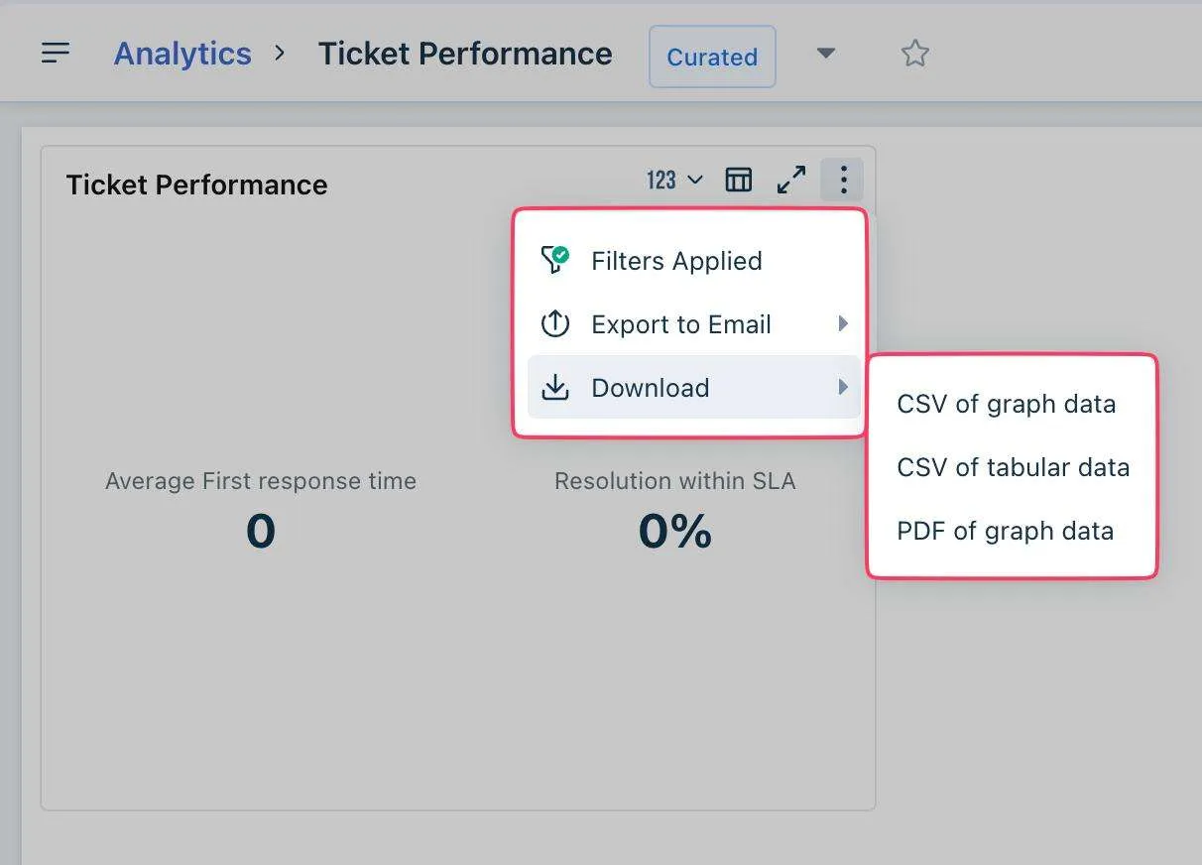Select CSV of tabular data
This screenshot has height=865, width=1202.
coord(1013,467)
